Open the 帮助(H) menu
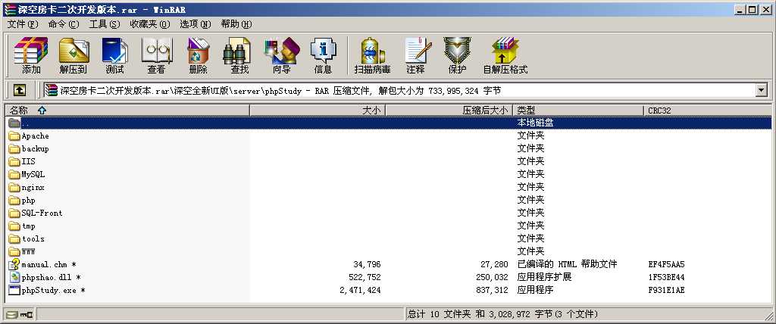The image size is (776, 324). (x=236, y=23)
